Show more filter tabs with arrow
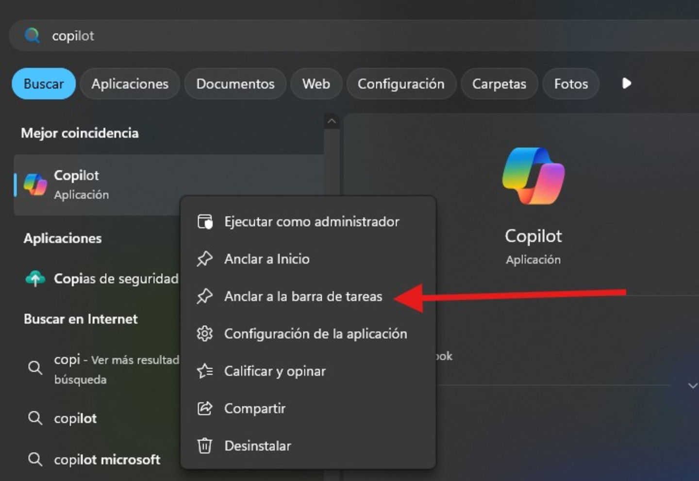The width and height of the screenshot is (699, 481). point(627,83)
